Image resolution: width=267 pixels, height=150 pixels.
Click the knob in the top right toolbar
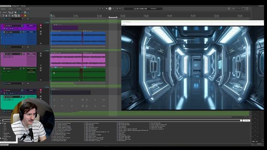[243, 8]
